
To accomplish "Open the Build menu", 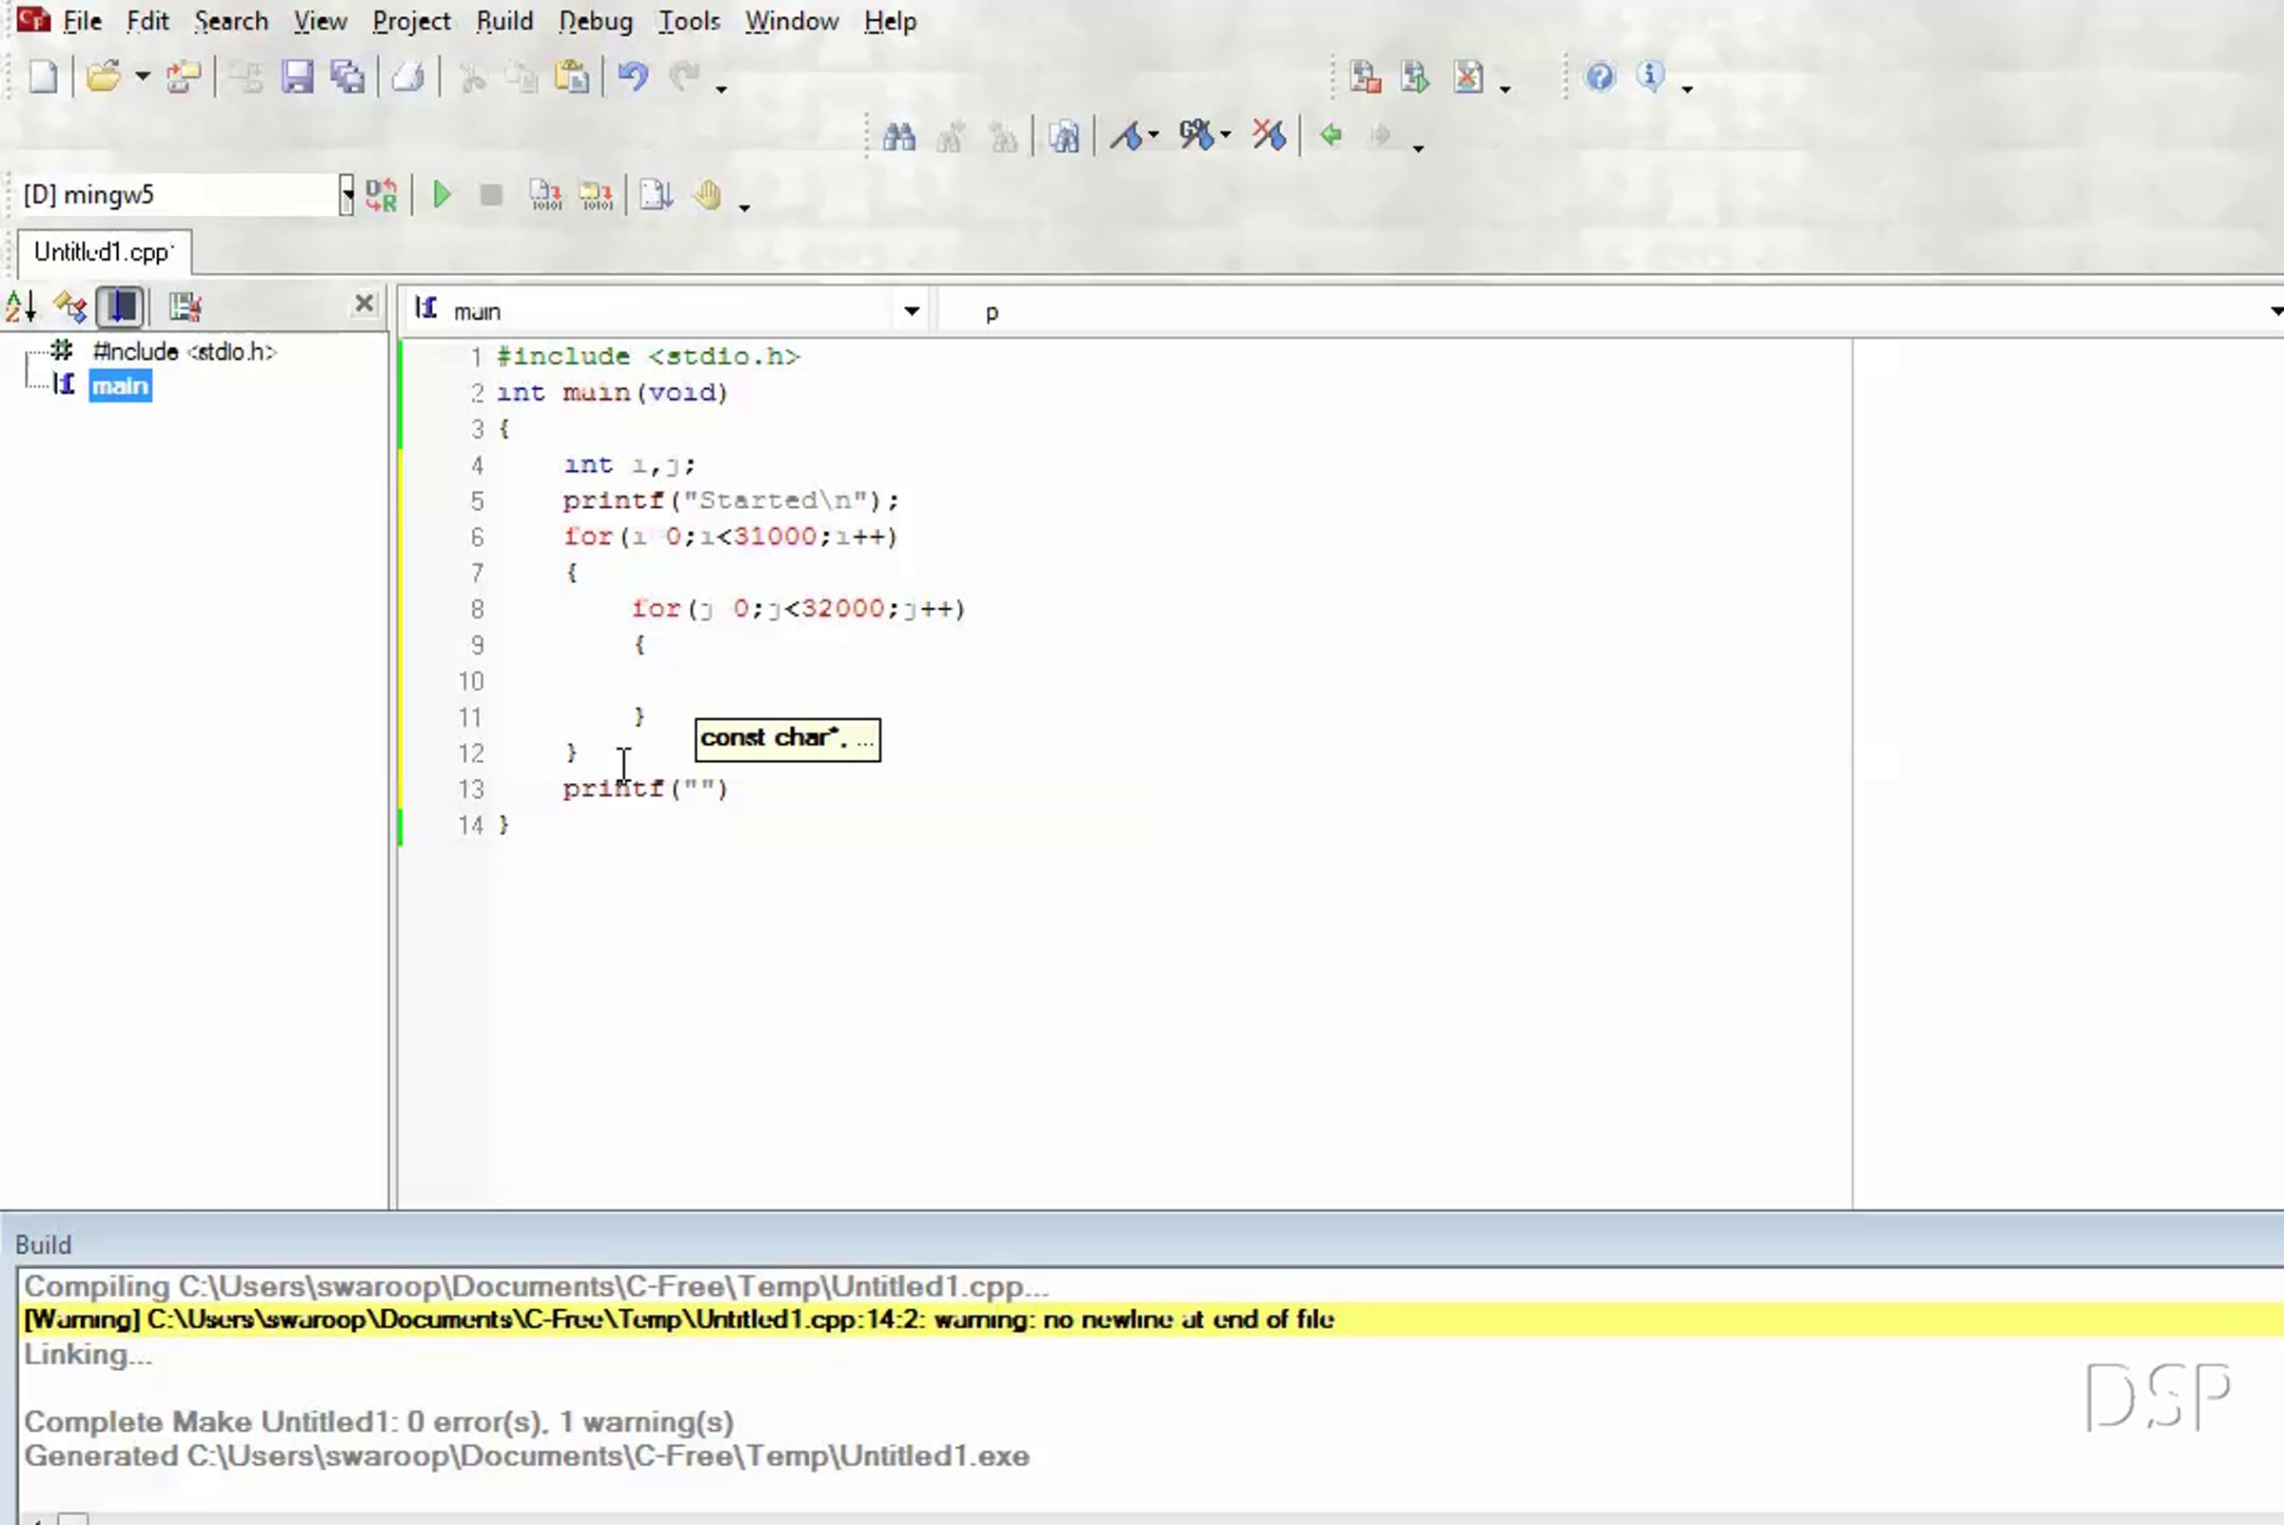I will [503, 20].
